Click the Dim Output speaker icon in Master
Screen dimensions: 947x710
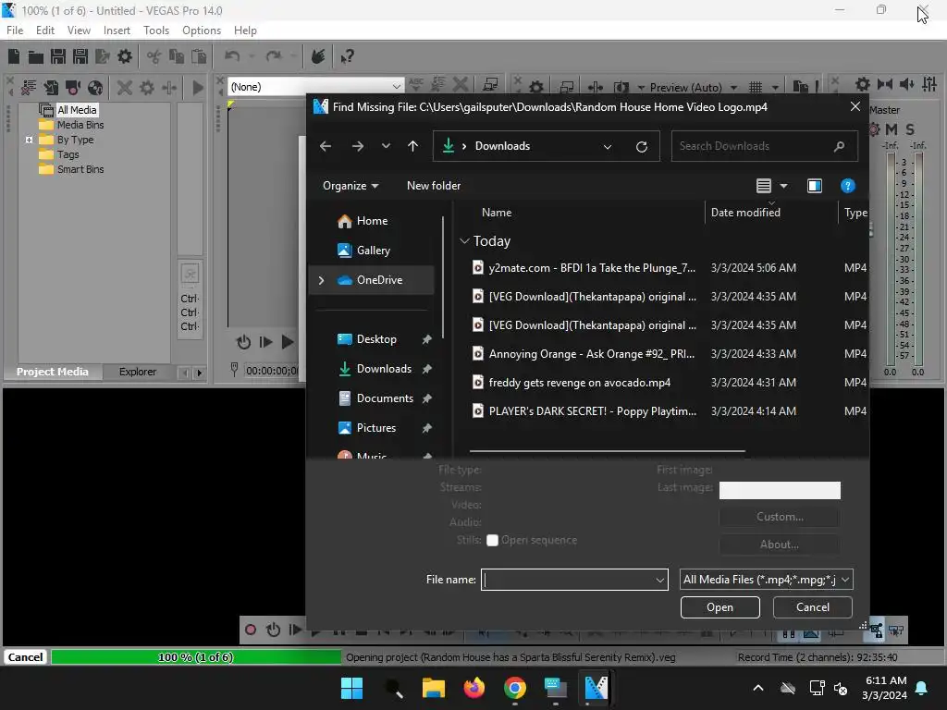tap(907, 84)
